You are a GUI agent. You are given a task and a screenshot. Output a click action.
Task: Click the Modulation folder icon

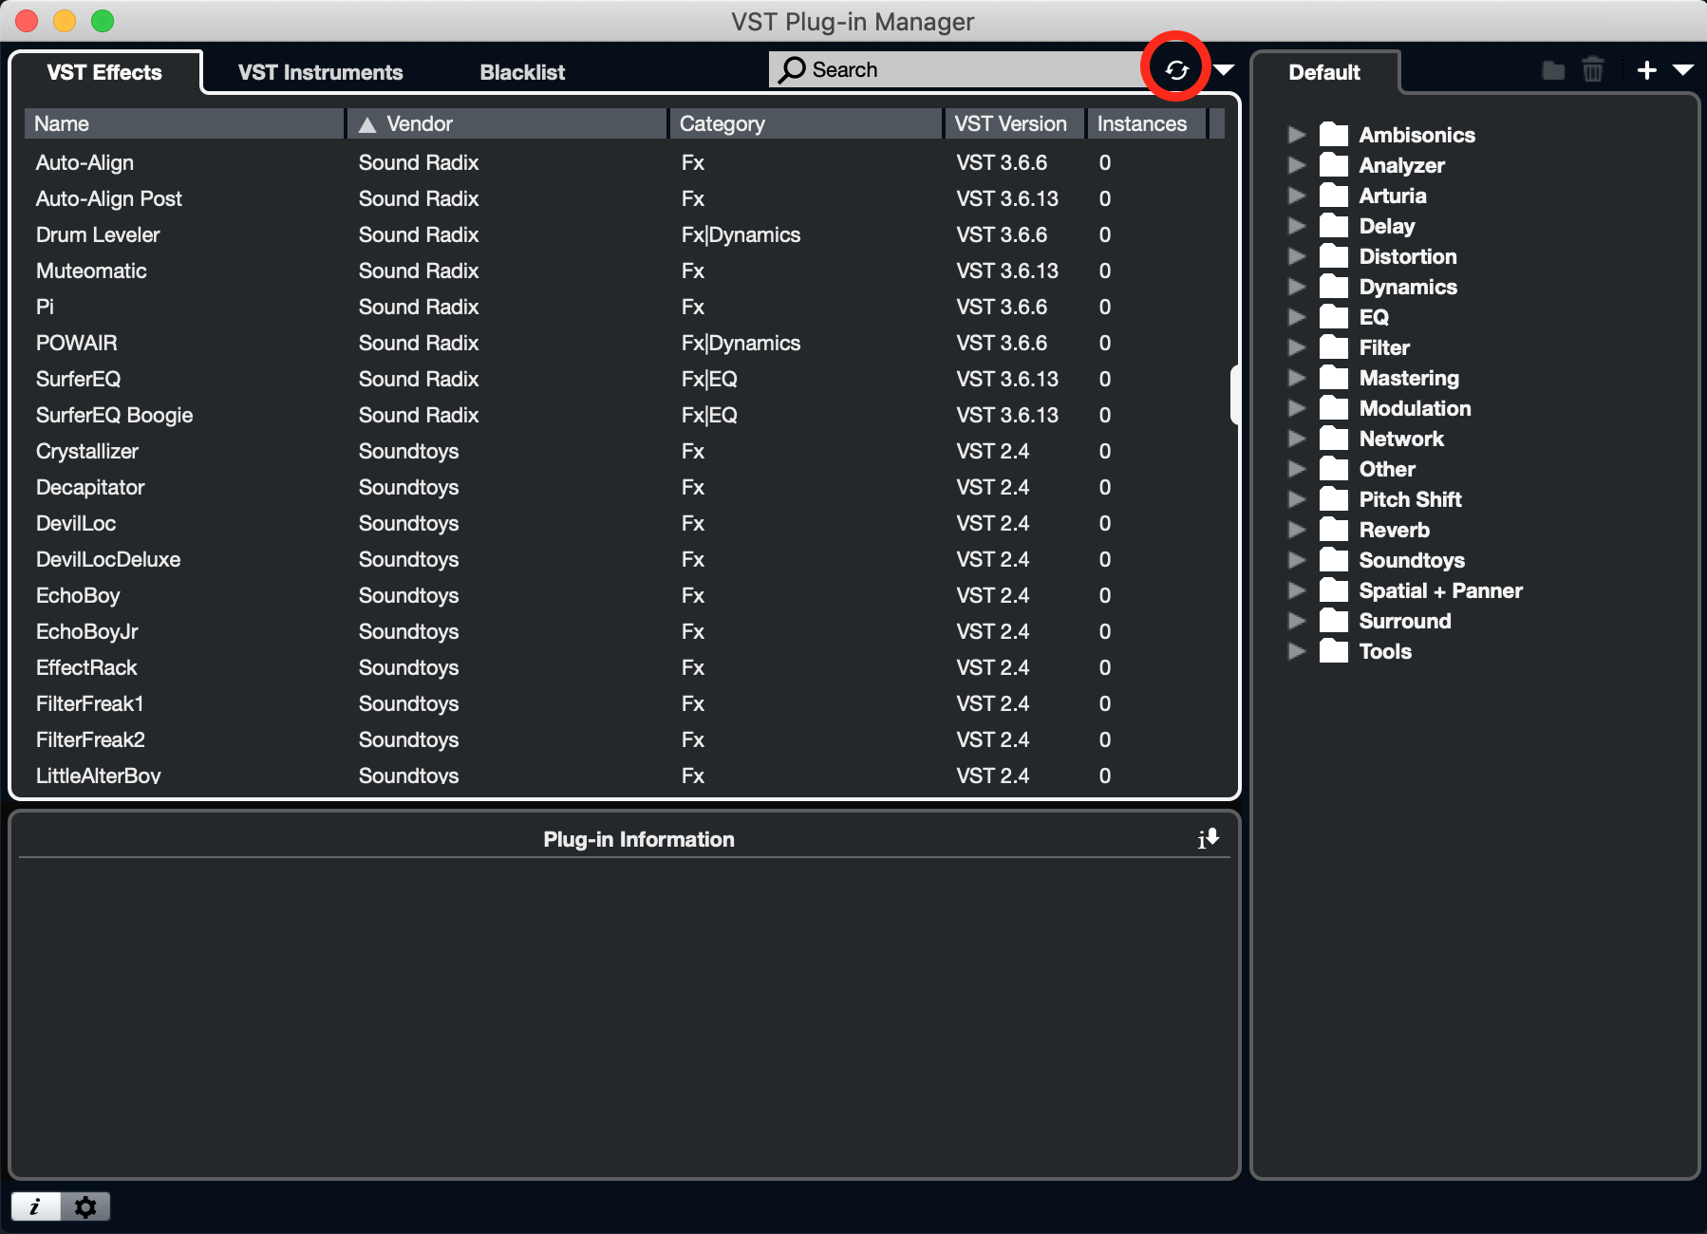pos(1334,407)
